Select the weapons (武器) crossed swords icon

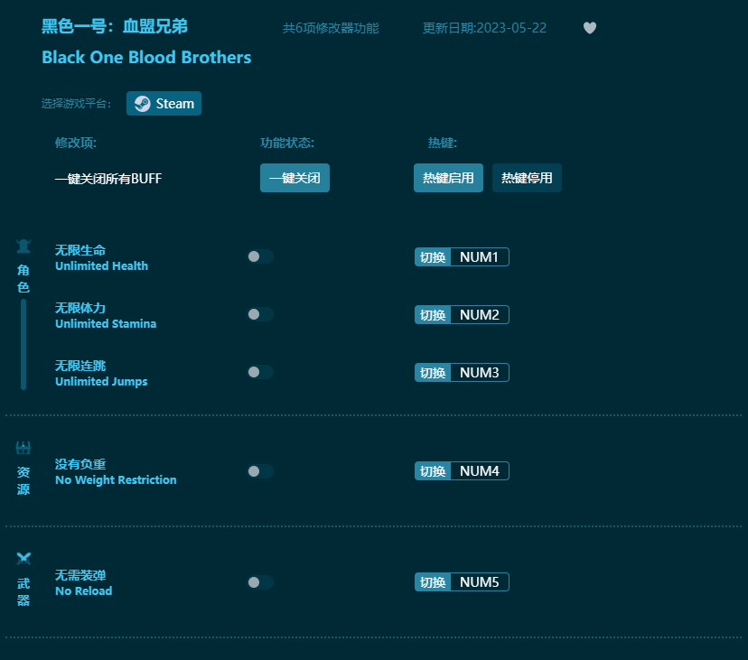point(23,558)
